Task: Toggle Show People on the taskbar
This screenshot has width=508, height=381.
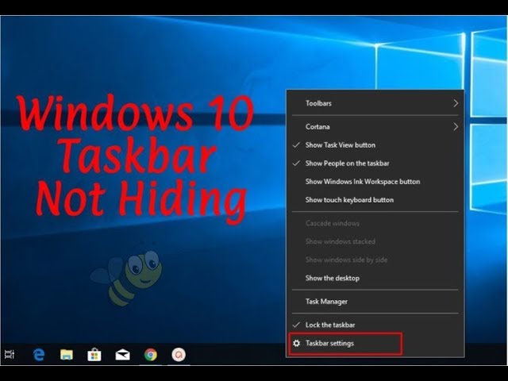Action: [x=375, y=164]
